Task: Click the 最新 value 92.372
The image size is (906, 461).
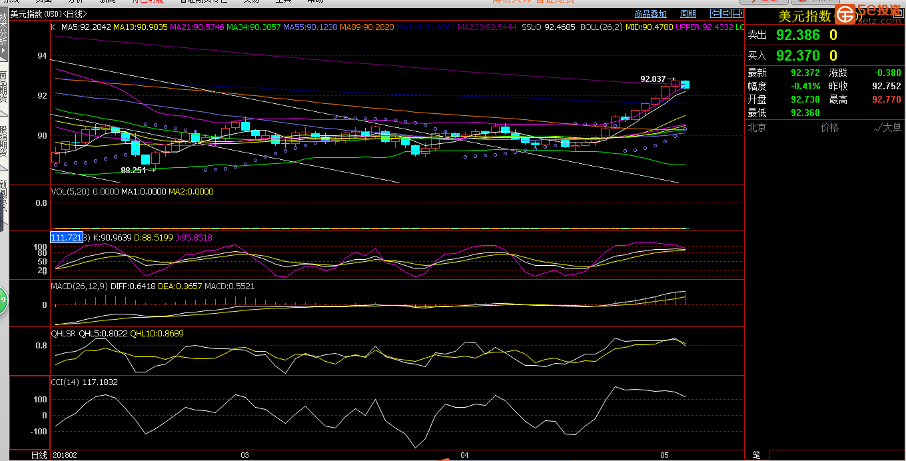Action: (x=805, y=73)
